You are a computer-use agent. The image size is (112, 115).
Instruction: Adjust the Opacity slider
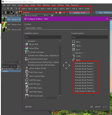point(79,13)
